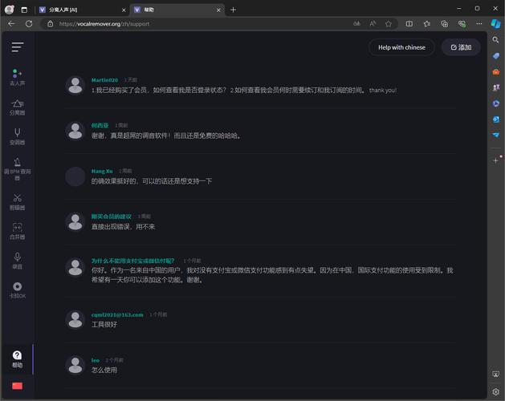The height and width of the screenshot is (401, 505).
Task: Click the translate page icon in address bar
Action: [356, 24]
